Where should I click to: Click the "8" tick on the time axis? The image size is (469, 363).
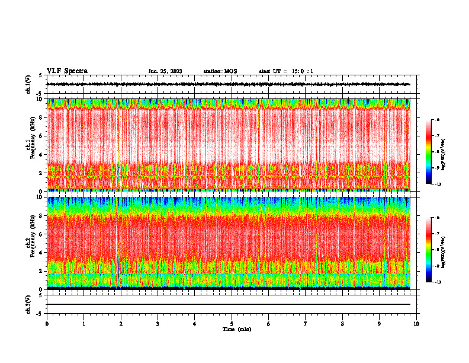pyautogui.click(x=342, y=324)
